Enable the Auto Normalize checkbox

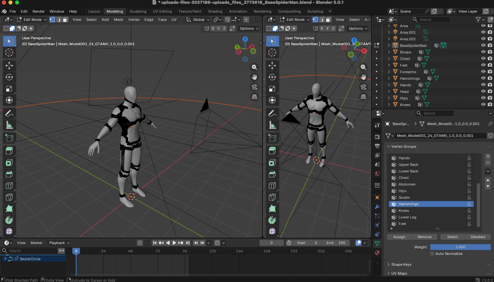(x=432, y=254)
